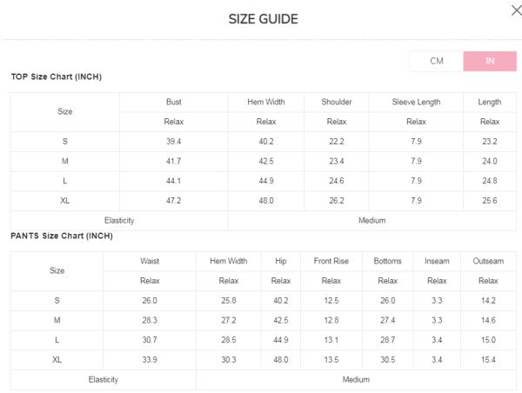This screenshot has height=393, width=522.
Task: Click the Outseam column header
Action: [x=488, y=261]
